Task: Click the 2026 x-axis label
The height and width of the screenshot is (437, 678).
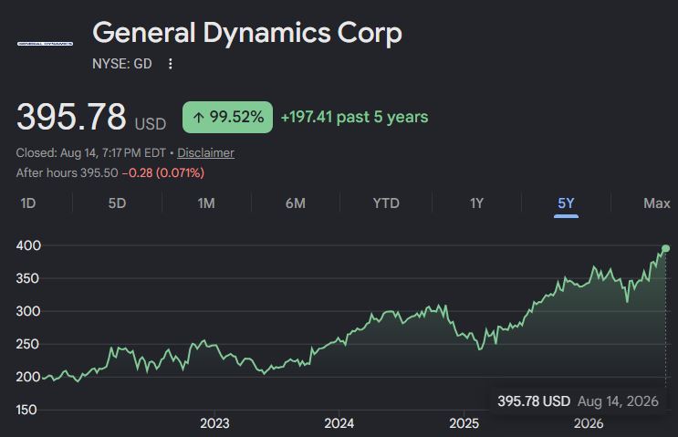Action: click(589, 423)
